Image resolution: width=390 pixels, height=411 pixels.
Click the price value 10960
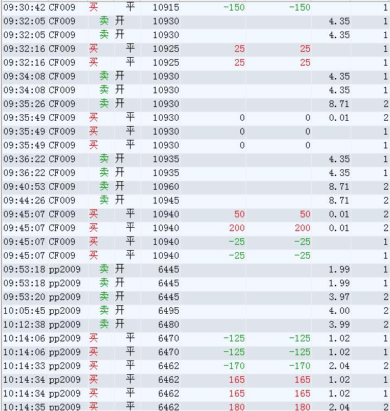(166, 186)
